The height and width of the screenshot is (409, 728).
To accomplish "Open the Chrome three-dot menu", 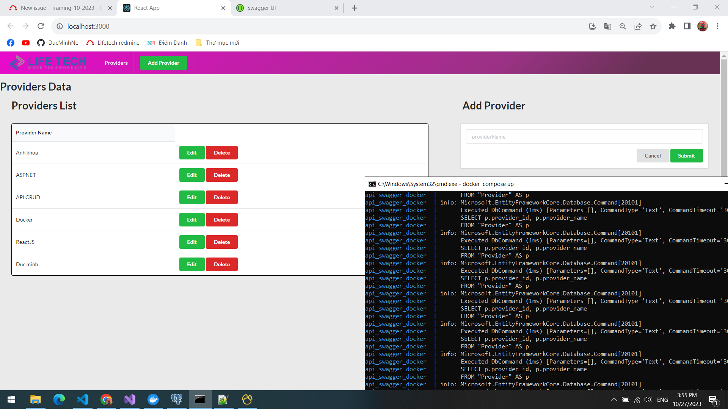I will pyautogui.click(x=717, y=26).
